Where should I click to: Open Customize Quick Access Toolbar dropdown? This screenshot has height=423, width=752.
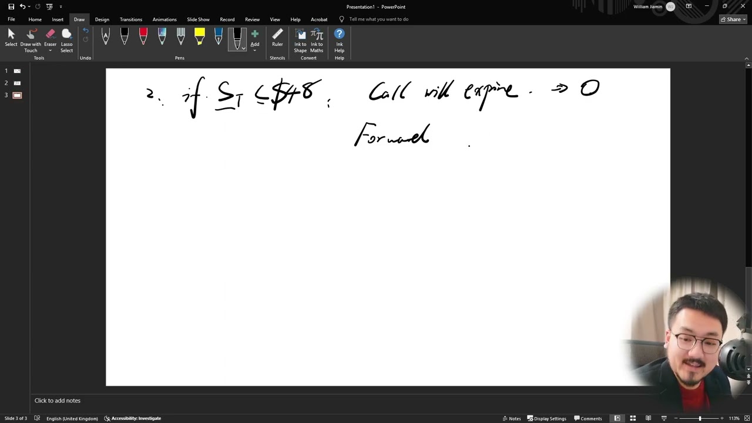coord(61,6)
